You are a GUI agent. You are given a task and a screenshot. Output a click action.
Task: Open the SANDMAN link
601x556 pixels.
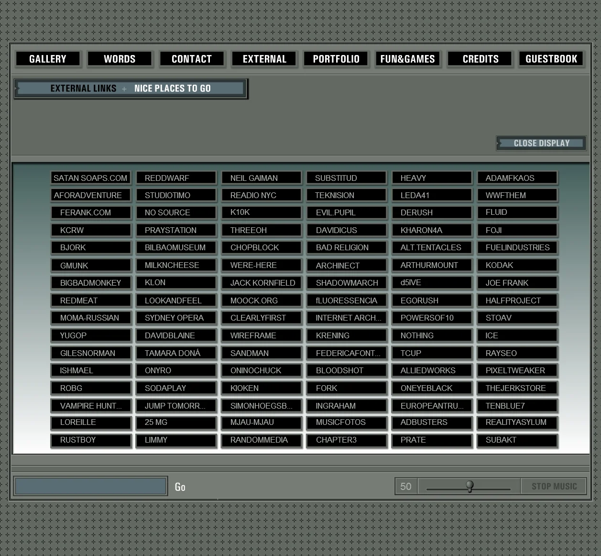point(262,353)
